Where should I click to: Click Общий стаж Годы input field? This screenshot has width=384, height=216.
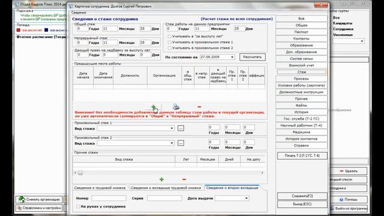(x=82, y=29)
